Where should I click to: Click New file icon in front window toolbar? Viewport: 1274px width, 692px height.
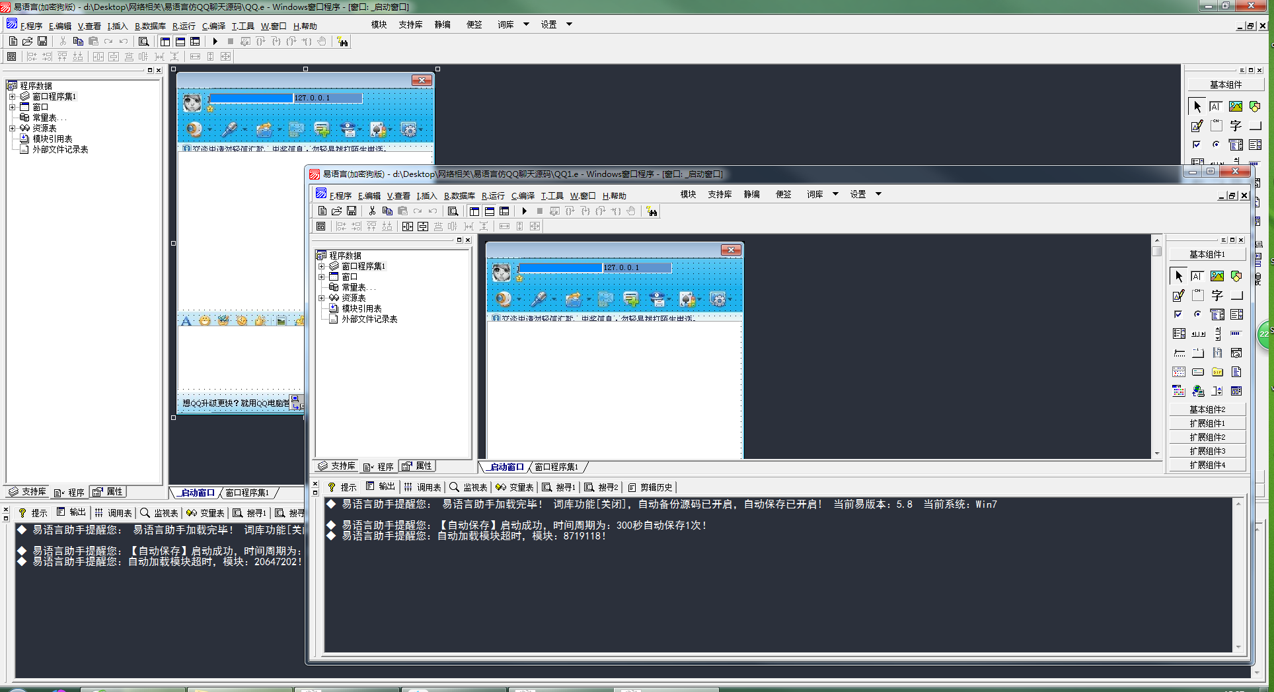pyautogui.click(x=322, y=211)
